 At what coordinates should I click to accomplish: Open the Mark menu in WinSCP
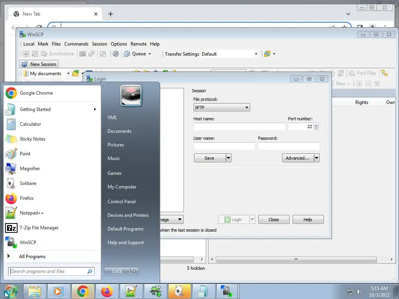point(43,44)
